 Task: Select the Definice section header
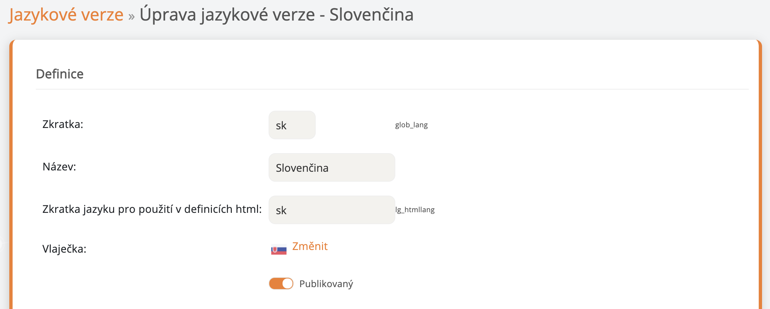point(60,74)
